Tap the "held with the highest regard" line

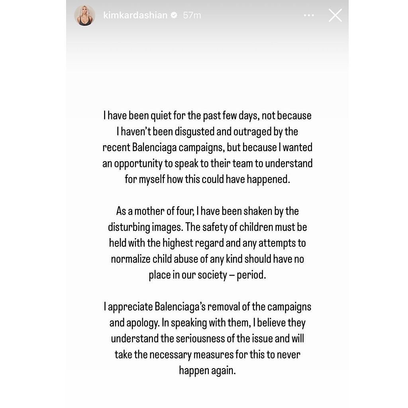click(x=207, y=243)
